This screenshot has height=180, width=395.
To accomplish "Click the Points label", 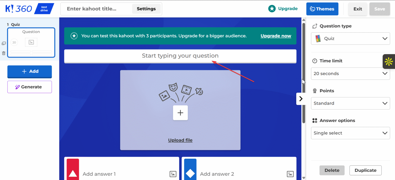I will pyautogui.click(x=327, y=91).
